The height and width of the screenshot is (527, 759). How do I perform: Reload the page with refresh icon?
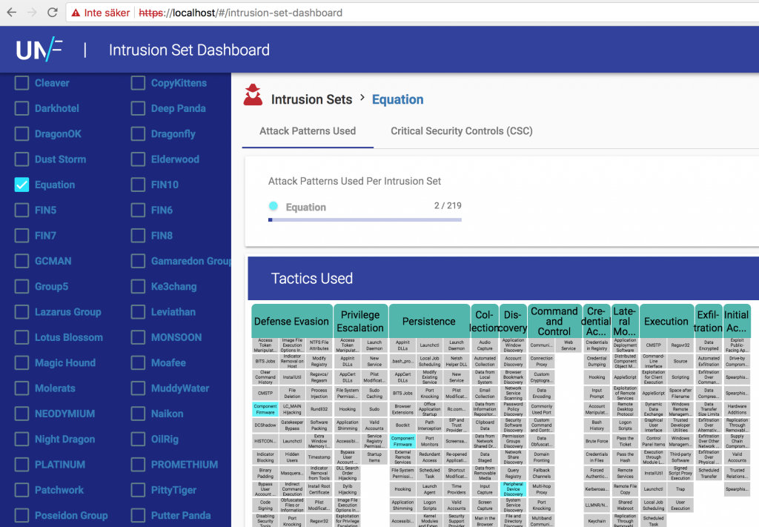pyautogui.click(x=52, y=13)
